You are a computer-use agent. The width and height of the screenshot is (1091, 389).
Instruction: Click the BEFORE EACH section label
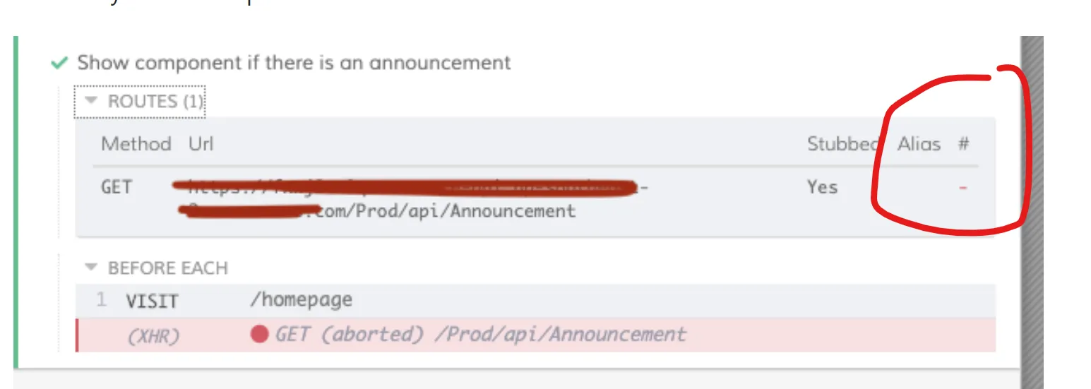(x=167, y=268)
